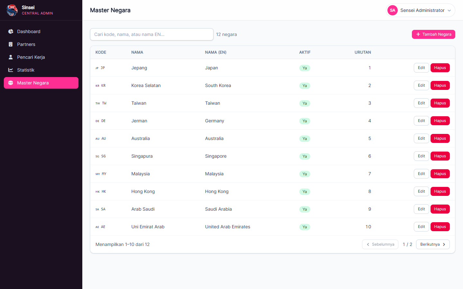Viewport: 463px width, 289px height.
Task: Expand Sensei Administrator dropdown chevron
Action: click(449, 11)
